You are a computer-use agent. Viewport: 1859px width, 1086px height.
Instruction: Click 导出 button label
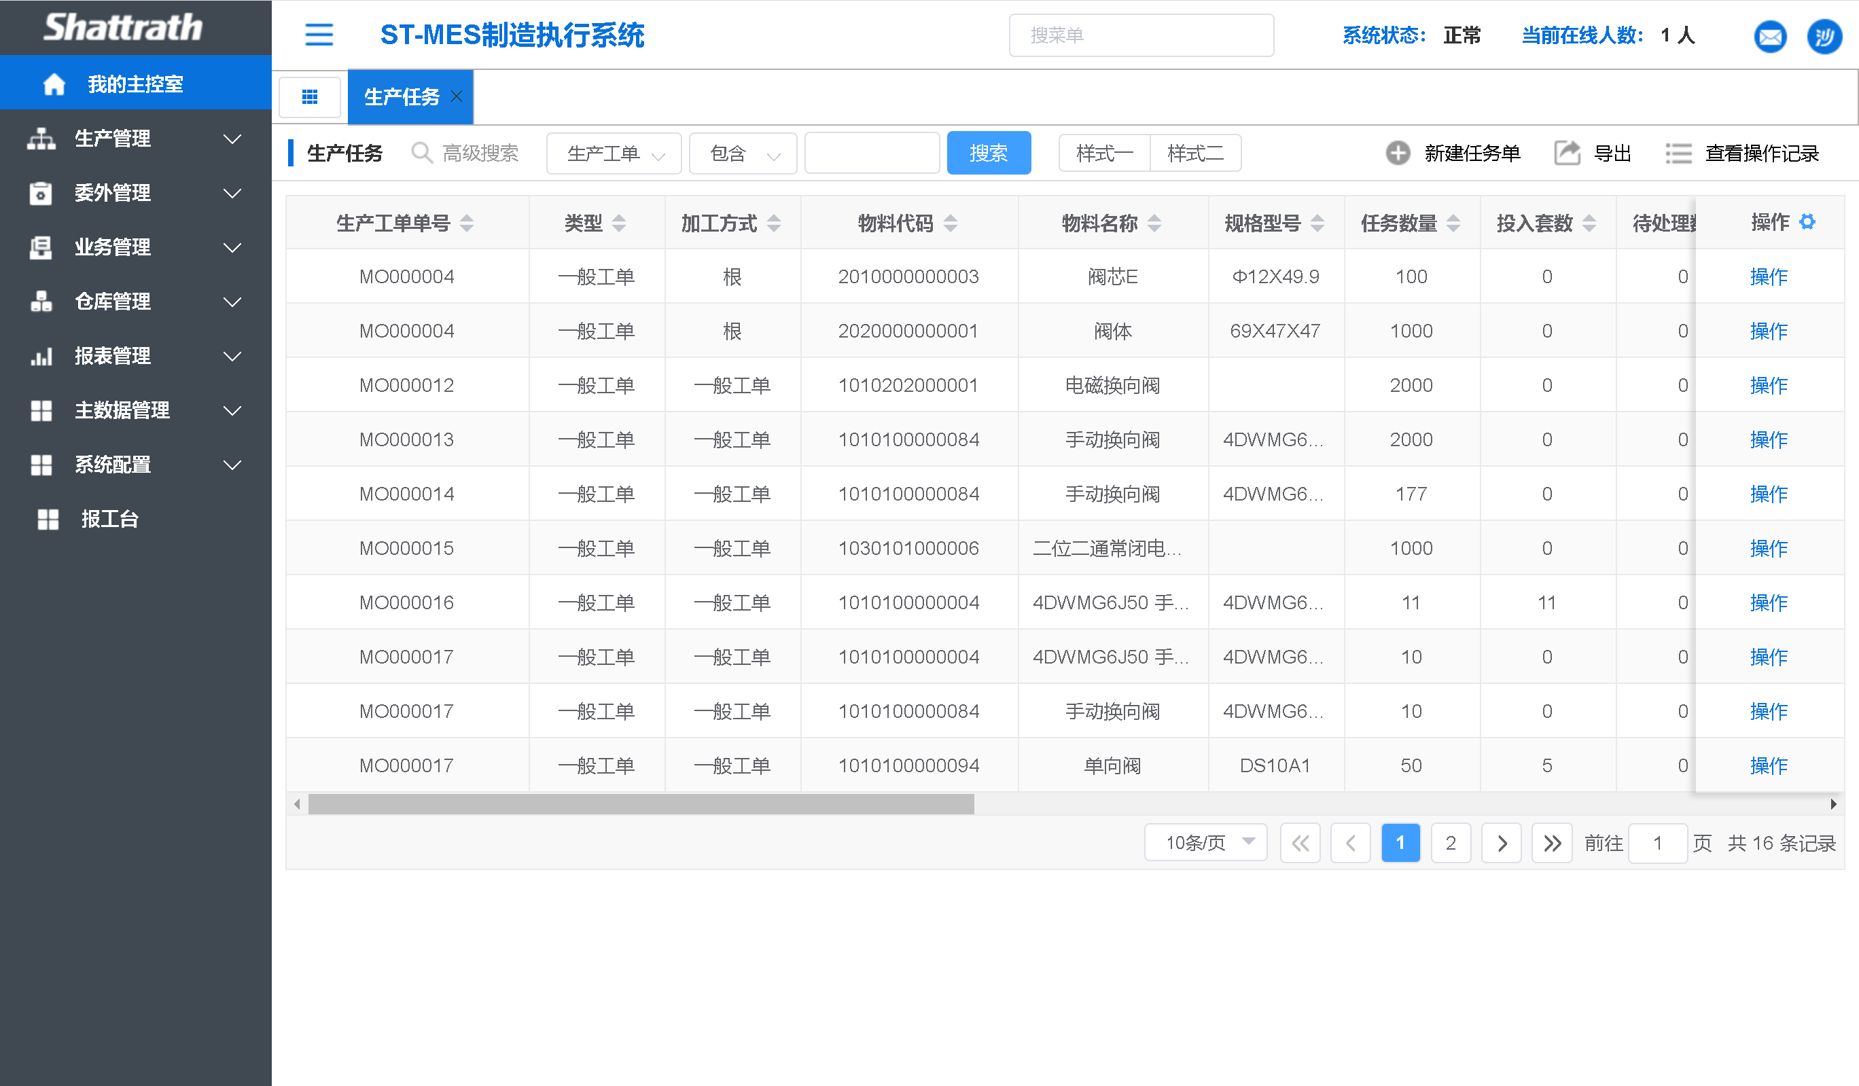click(x=1612, y=153)
